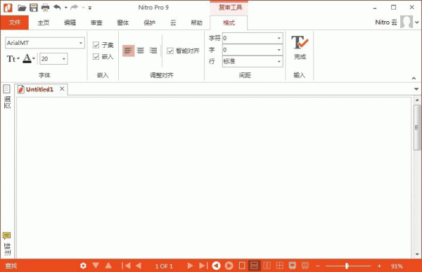Undo the last action with the undo arrow
This screenshot has height=272, width=422.
pyautogui.click(x=57, y=8)
